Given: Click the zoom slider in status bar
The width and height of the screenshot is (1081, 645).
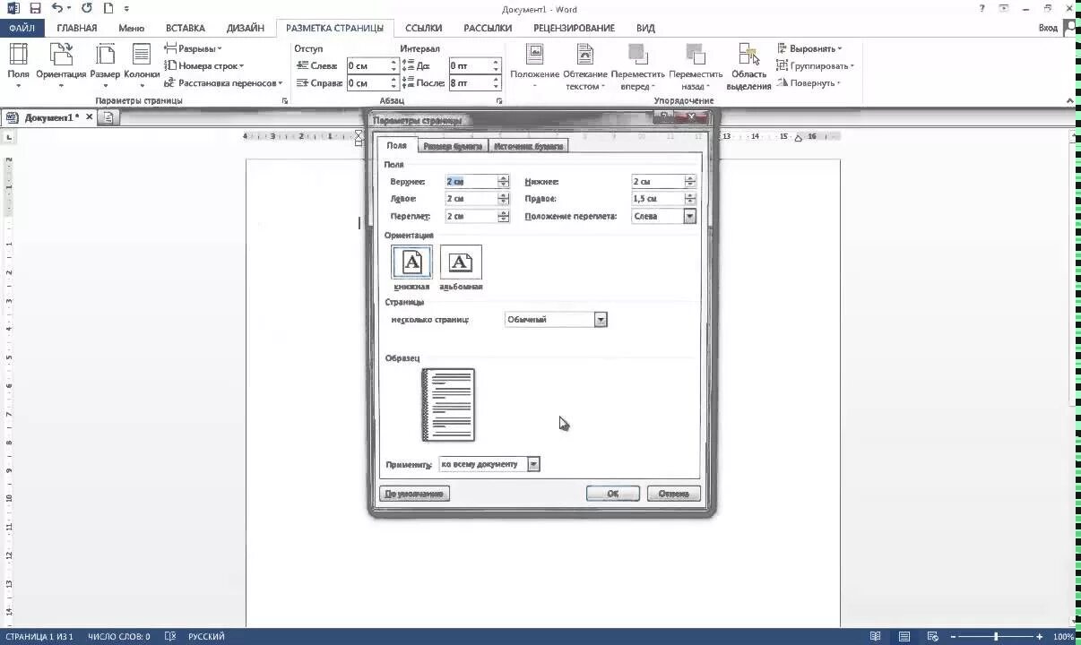Looking at the screenshot, I should pyautogui.click(x=995, y=636).
